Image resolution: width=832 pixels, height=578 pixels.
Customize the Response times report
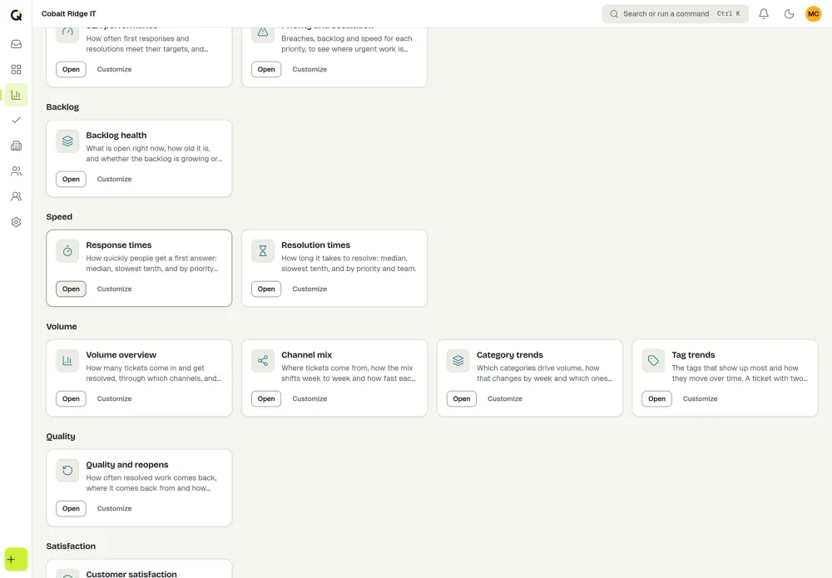pos(114,289)
